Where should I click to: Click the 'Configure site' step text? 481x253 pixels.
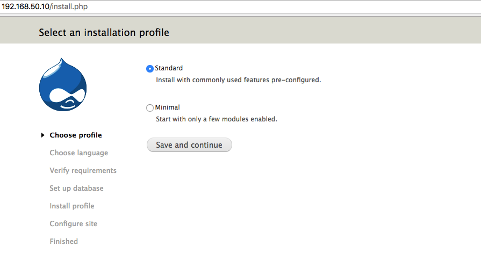pos(73,223)
